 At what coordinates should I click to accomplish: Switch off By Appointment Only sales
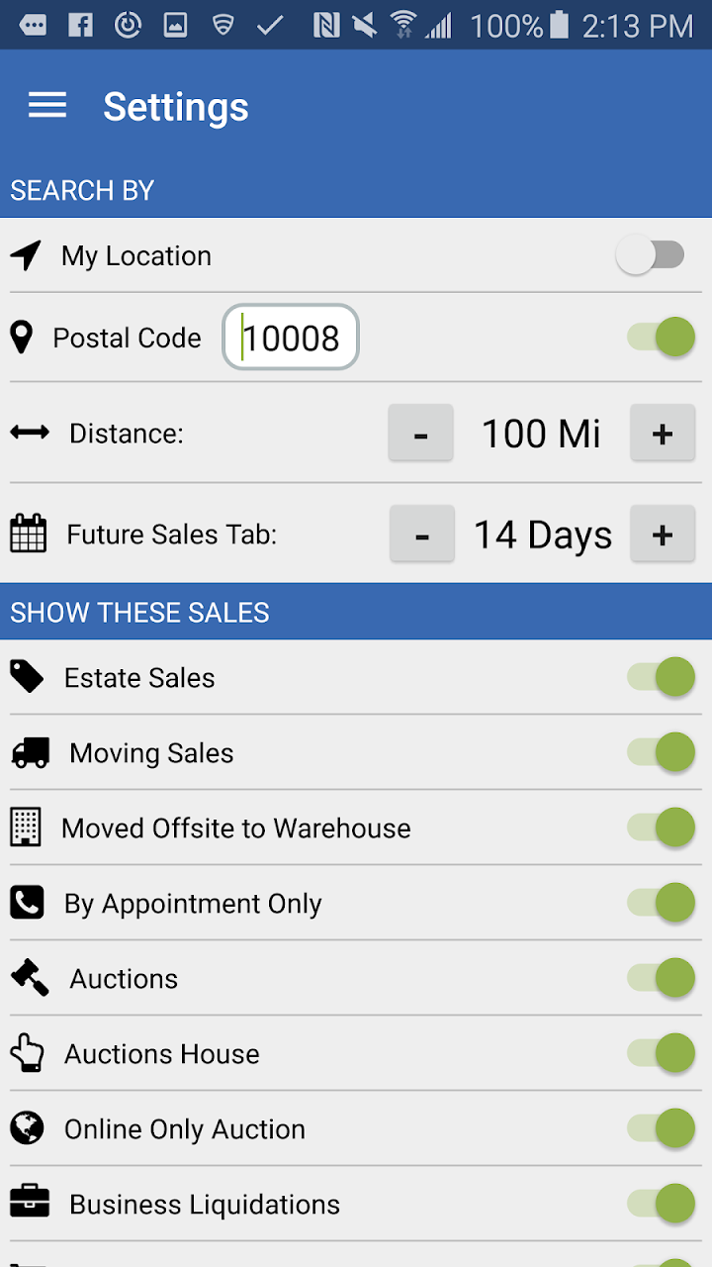coord(661,903)
